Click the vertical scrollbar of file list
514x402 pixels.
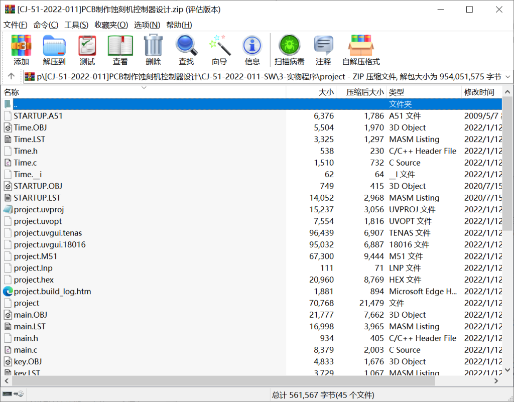507,201
